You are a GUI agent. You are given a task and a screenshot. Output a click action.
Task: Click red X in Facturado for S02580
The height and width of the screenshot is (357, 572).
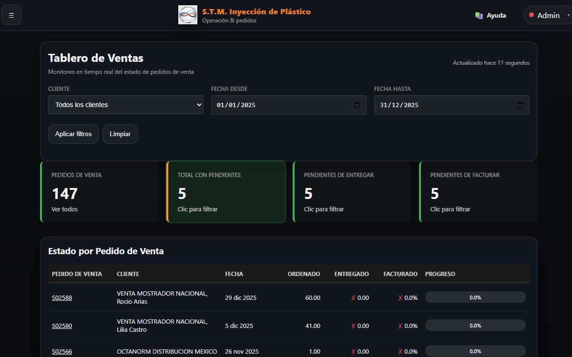pos(400,326)
